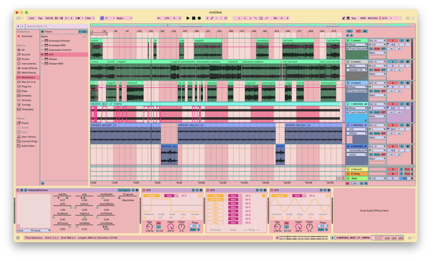
Task: Open Modulators category in browser
Action: (x=29, y=77)
